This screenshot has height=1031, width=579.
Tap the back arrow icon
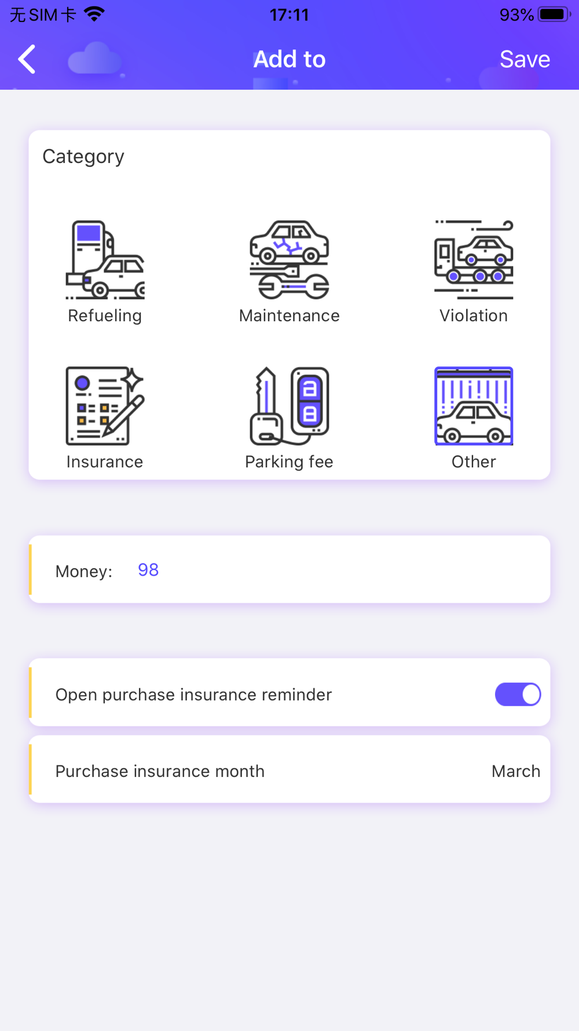27,59
